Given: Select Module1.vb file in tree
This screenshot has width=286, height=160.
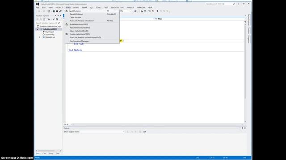Looking at the screenshot, I should (x=50, y=37).
